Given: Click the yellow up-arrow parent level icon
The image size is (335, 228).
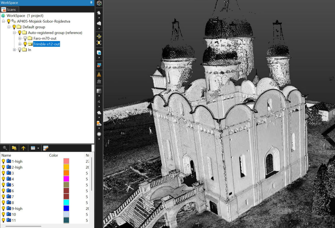Looking at the screenshot, I should [x=23, y=148].
